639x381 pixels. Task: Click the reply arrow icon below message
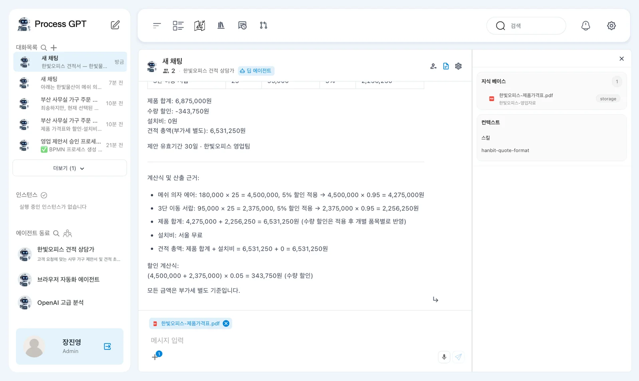(x=435, y=299)
